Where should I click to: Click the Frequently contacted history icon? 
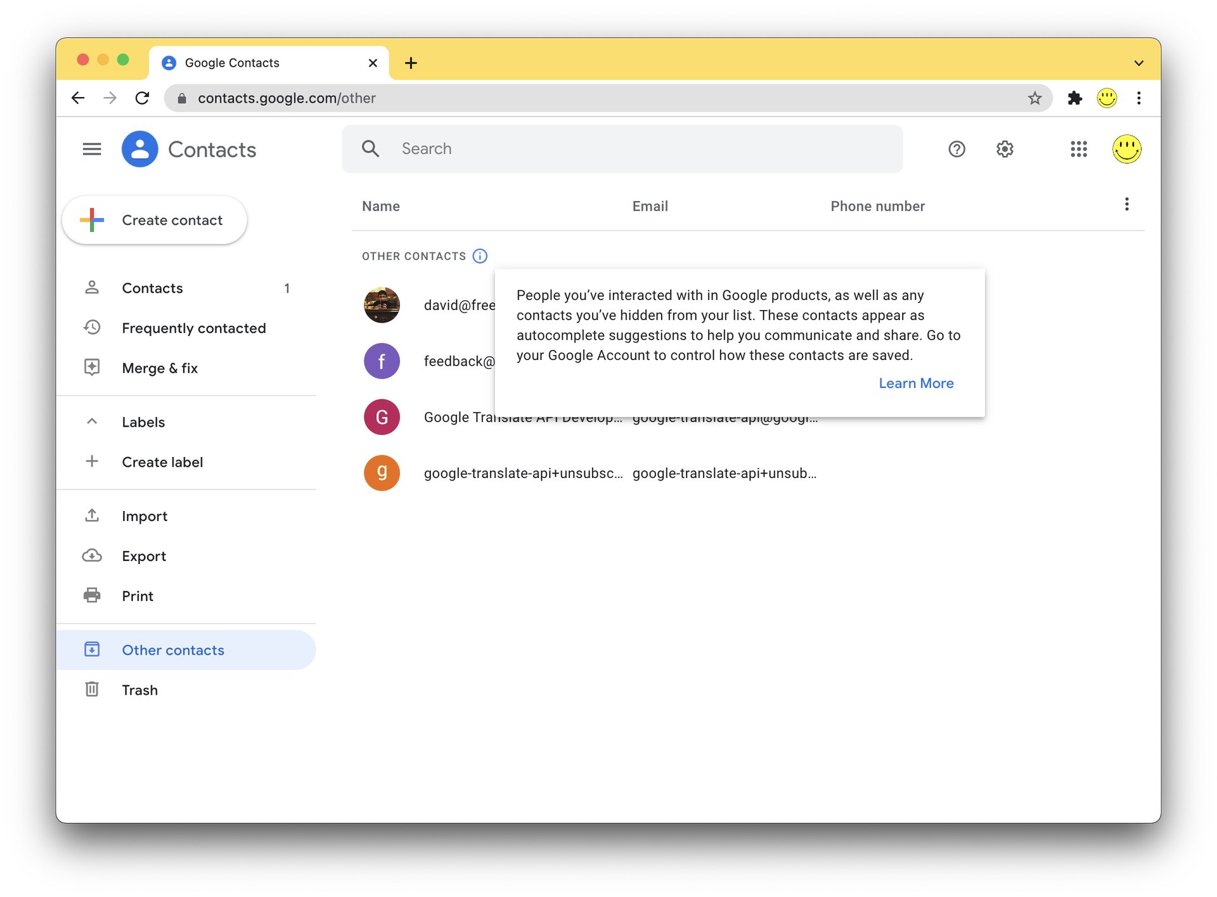point(92,327)
